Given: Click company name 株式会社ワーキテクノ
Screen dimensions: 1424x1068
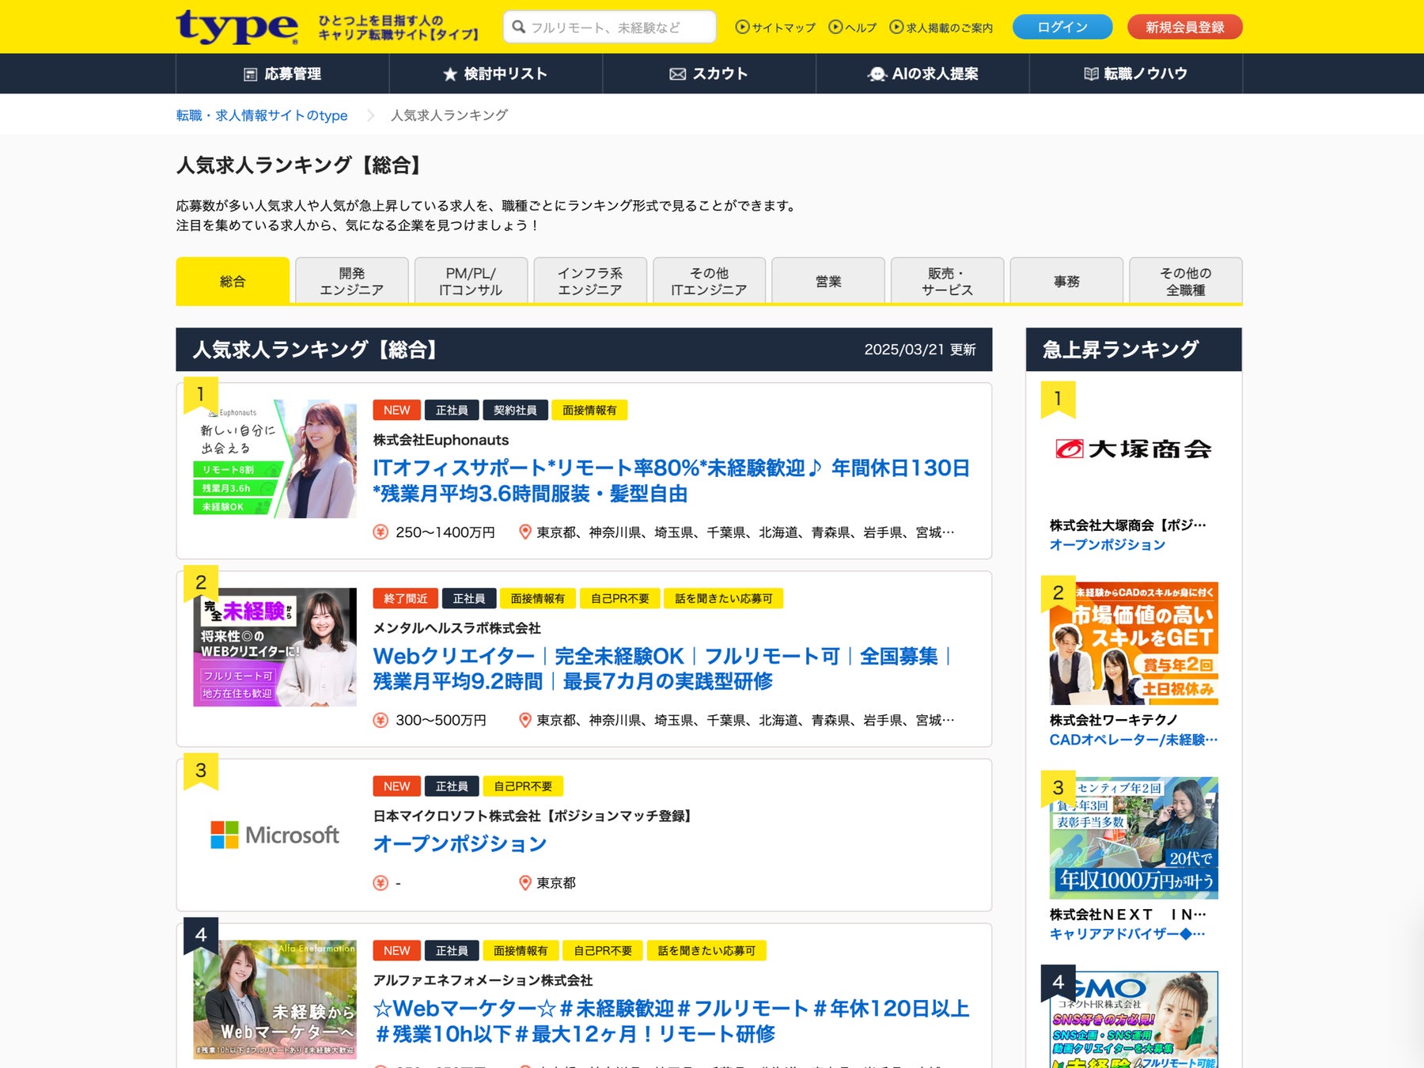Looking at the screenshot, I should tap(1113, 720).
